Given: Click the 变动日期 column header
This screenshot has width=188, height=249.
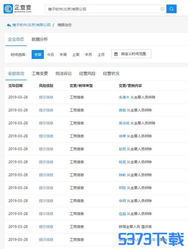Looking at the screenshot, I should coord(15,86).
